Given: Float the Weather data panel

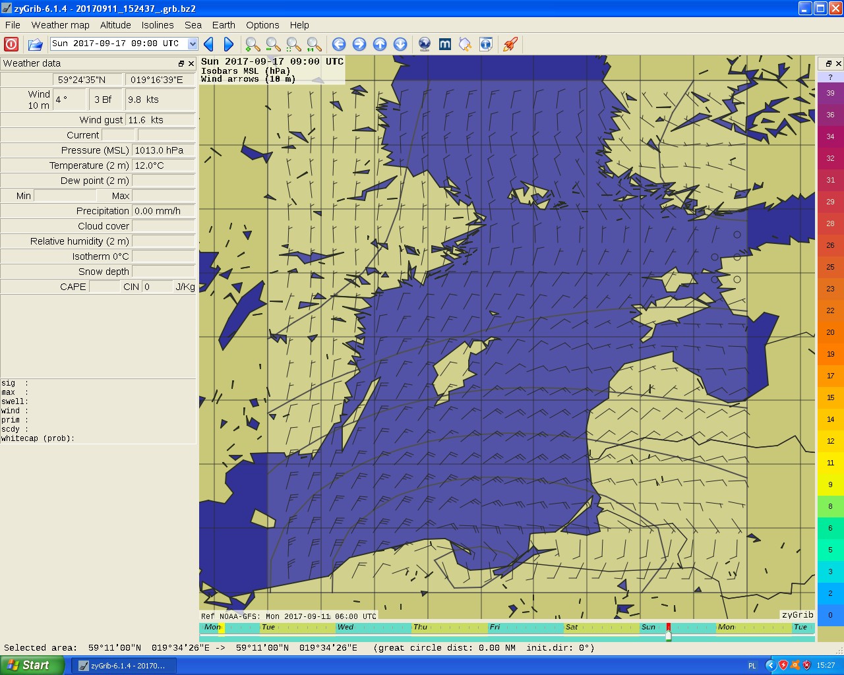Looking at the screenshot, I should (181, 64).
